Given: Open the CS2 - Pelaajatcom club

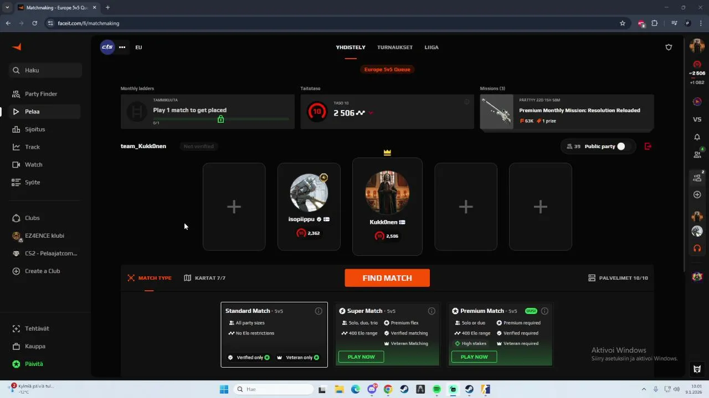Looking at the screenshot, I should (45, 253).
